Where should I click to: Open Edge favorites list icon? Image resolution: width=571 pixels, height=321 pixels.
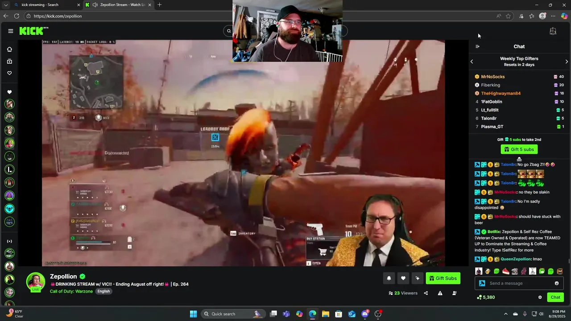point(532,16)
